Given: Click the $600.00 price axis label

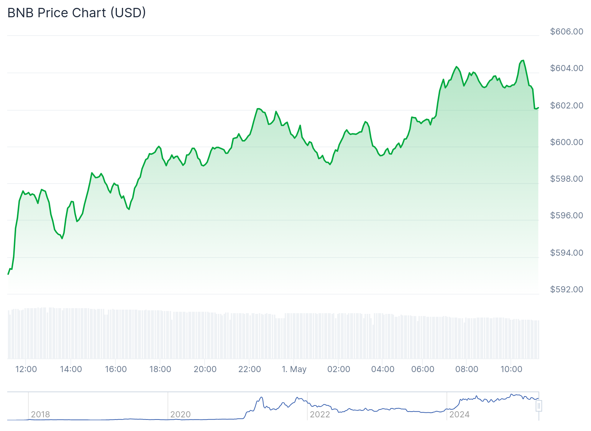Looking at the screenshot, I should coord(567,142).
